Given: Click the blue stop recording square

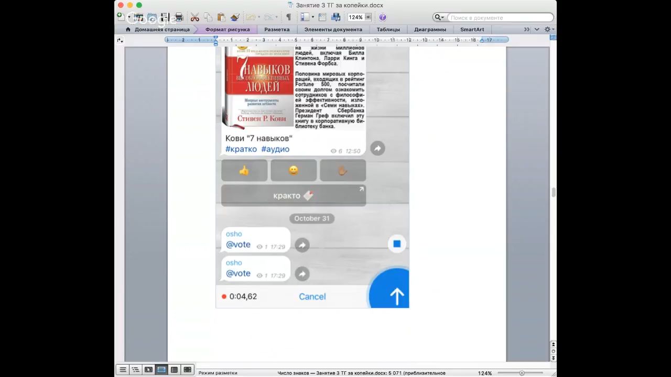Looking at the screenshot, I should 397,243.
